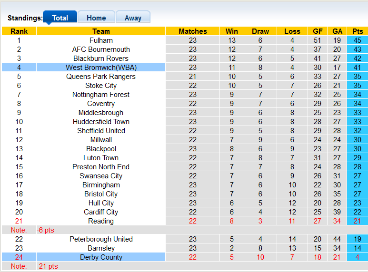
Task: Switch to the Home standings tab
Action: [96, 18]
